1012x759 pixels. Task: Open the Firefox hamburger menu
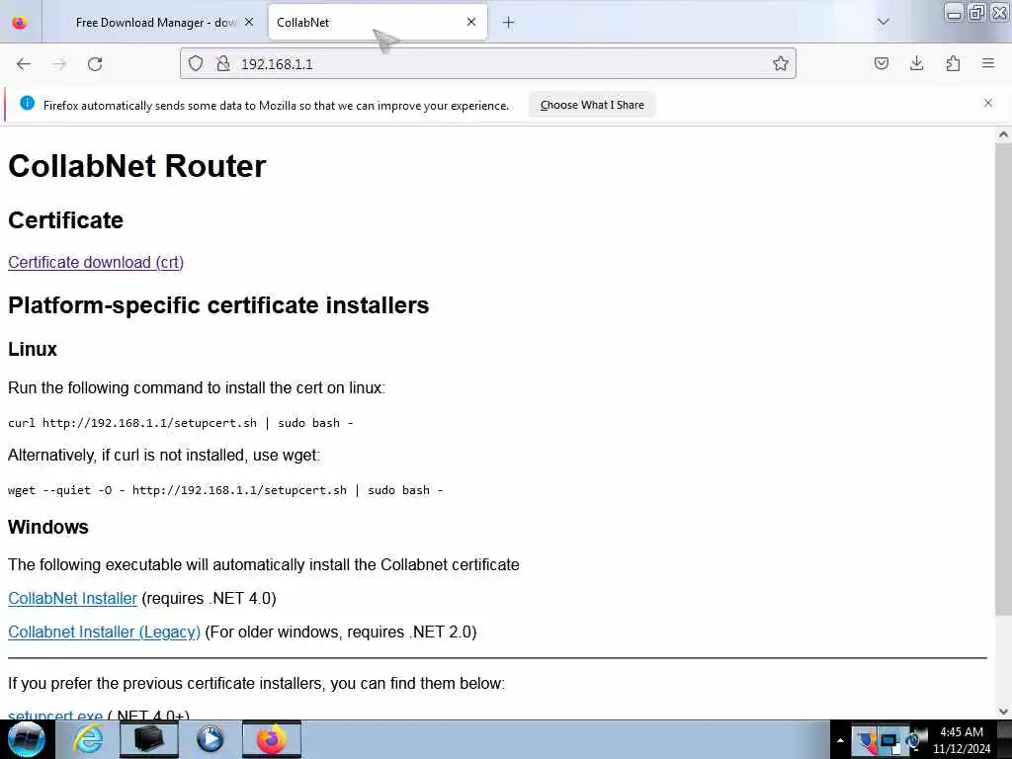pos(988,63)
